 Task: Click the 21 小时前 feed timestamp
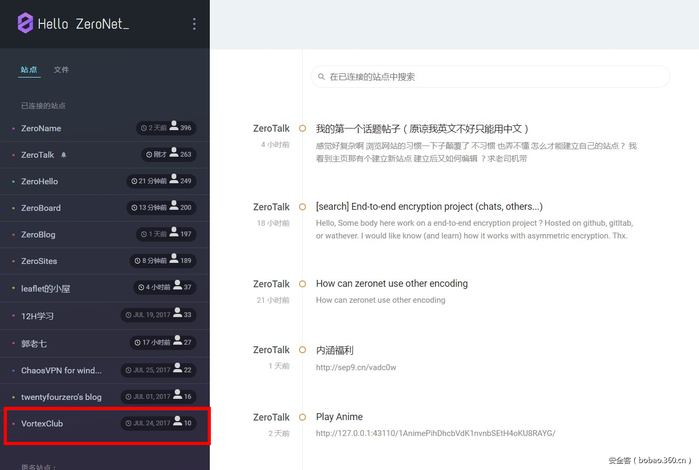coord(273,300)
